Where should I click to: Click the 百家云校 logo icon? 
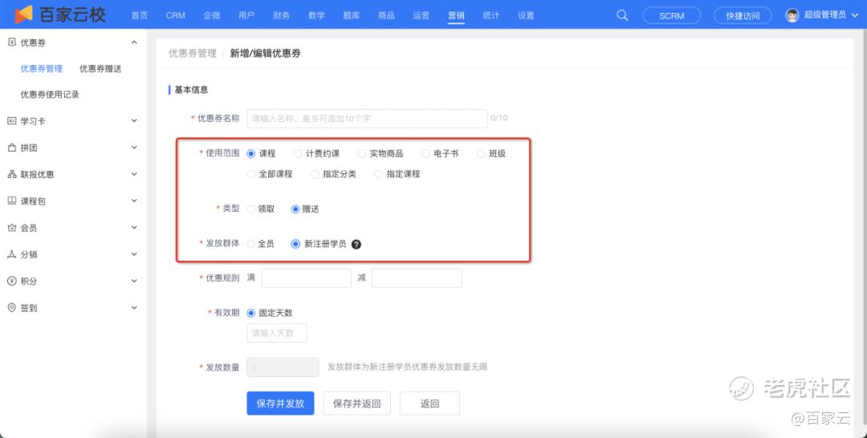tap(24, 14)
